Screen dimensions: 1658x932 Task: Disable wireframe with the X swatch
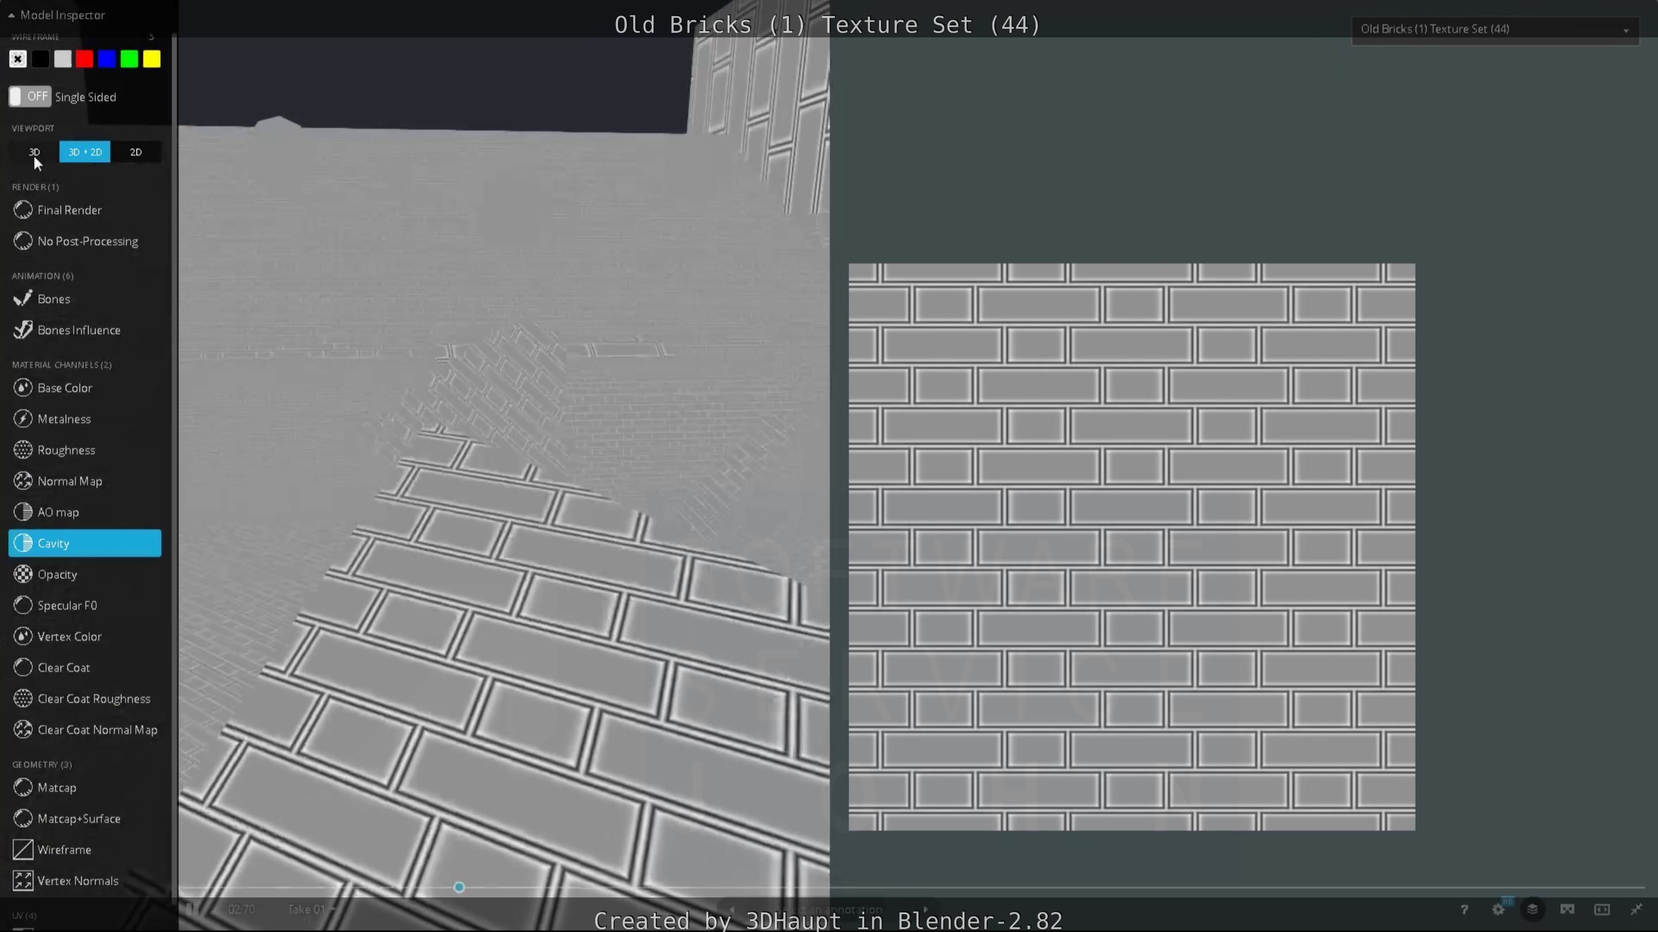(18, 59)
